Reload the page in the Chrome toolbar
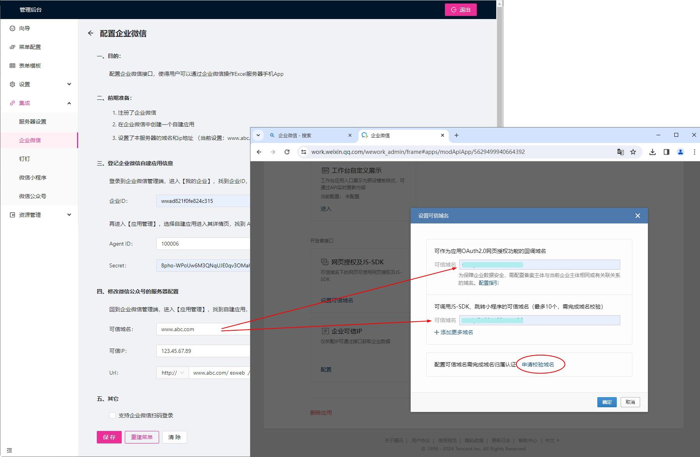700x457 pixels. click(x=287, y=152)
